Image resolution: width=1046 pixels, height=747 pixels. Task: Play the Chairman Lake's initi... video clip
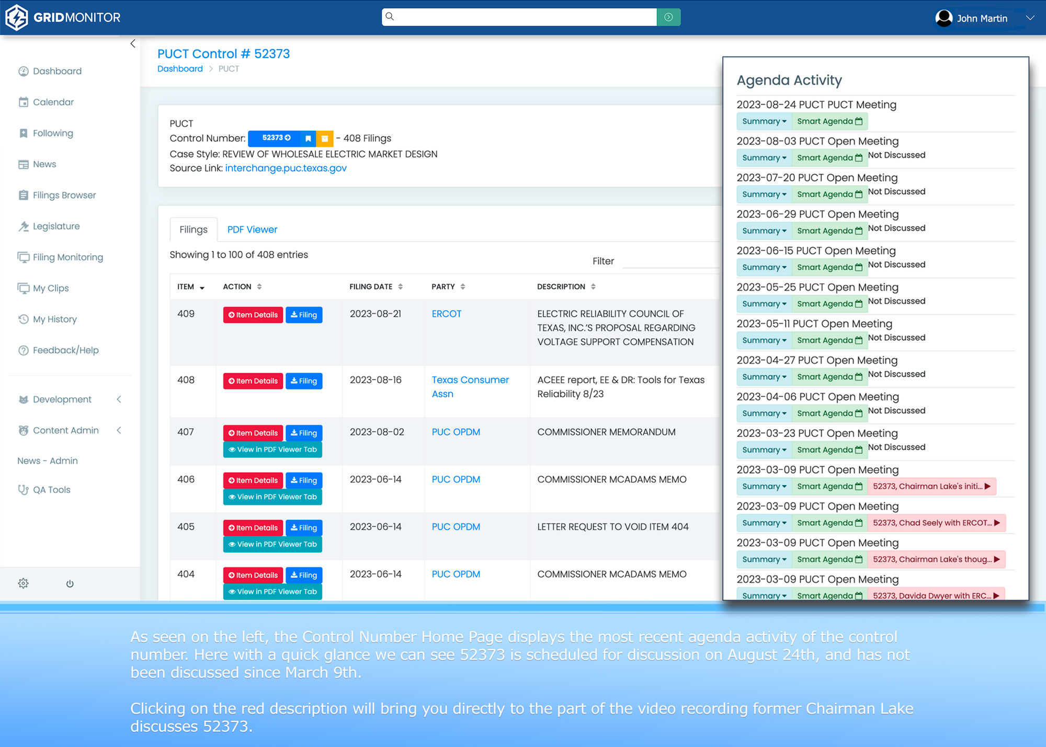coord(931,486)
